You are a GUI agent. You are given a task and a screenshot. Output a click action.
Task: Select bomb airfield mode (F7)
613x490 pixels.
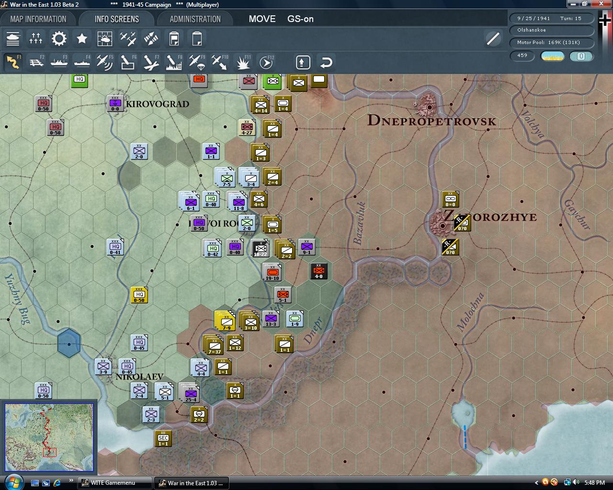[x=151, y=62]
